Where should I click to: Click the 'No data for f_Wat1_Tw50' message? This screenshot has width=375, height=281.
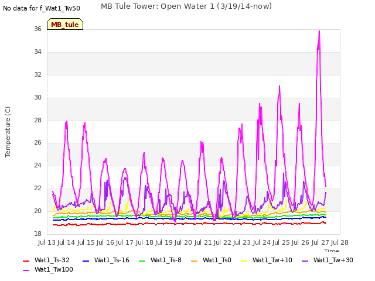click(x=42, y=9)
